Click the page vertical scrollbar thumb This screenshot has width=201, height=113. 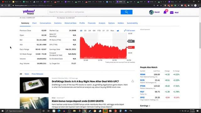pyautogui.click(x=200, y=35)
